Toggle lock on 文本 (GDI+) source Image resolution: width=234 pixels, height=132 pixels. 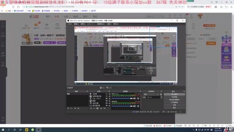109,99
